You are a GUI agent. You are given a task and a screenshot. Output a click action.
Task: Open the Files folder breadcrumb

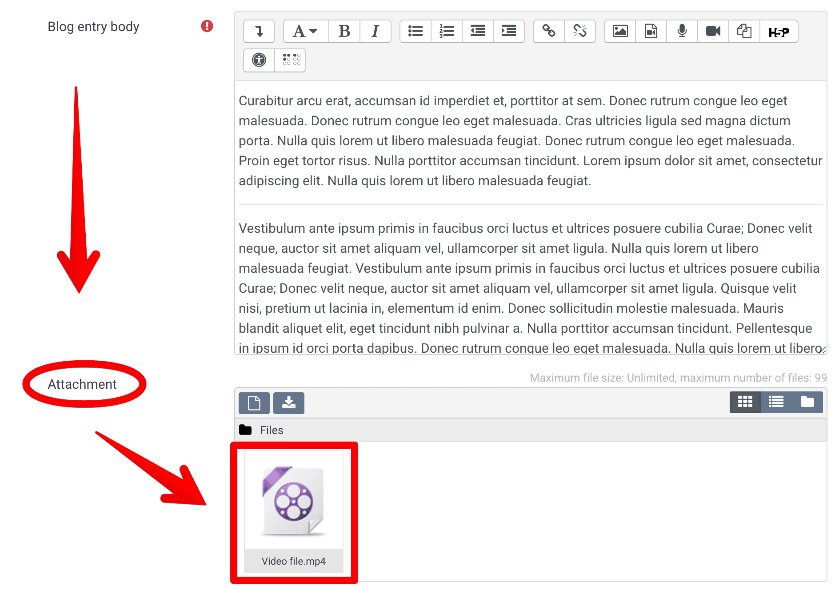272,430
